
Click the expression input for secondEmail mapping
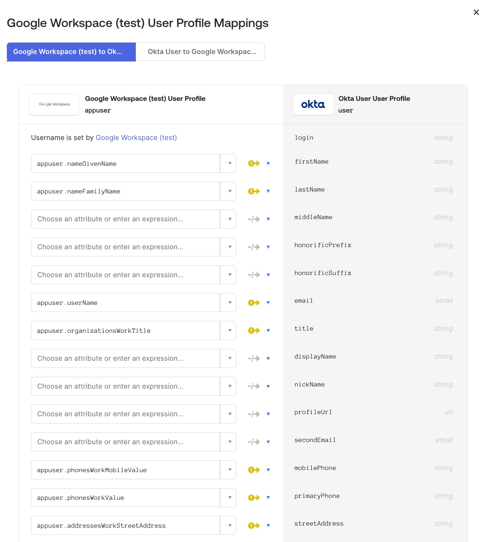[126, 442]
